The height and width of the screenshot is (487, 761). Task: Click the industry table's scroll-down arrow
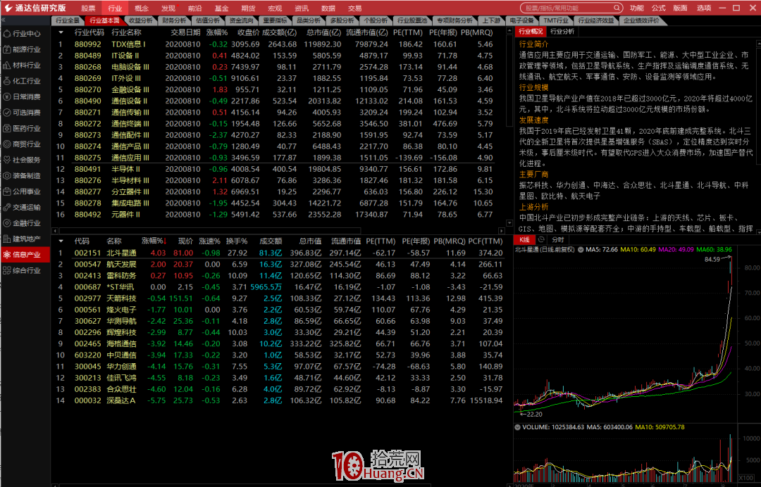coord(509,223)
